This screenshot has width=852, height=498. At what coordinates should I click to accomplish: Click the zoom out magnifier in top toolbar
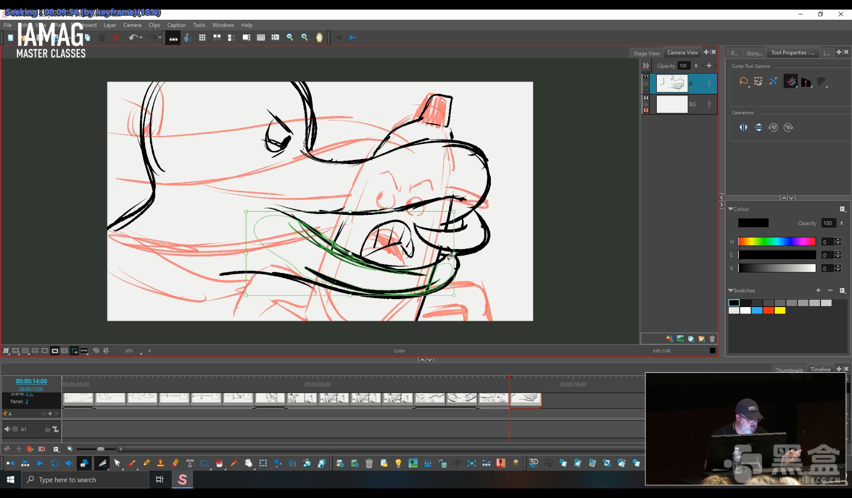[x=290, y=37]
